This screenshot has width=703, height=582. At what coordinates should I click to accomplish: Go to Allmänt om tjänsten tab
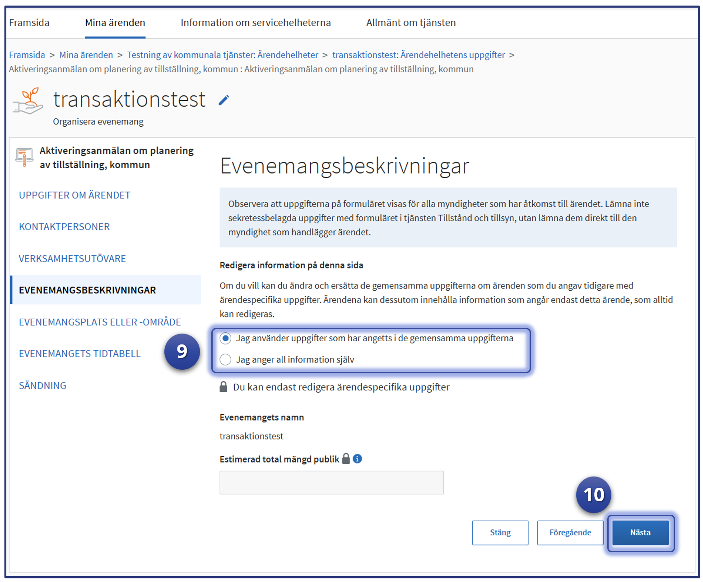[410, 23]
